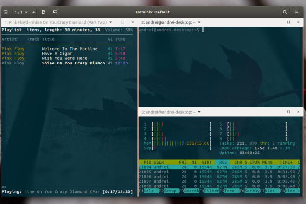
Task: Click the htop Uptime 03:00:25 value
Action: click(249, 153)
